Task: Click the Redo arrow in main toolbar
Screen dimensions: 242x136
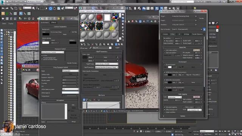Action: (x=7, y=8)
